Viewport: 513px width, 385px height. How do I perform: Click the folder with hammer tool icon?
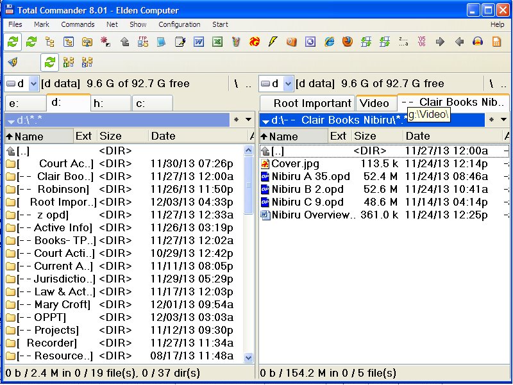point(87,42)
